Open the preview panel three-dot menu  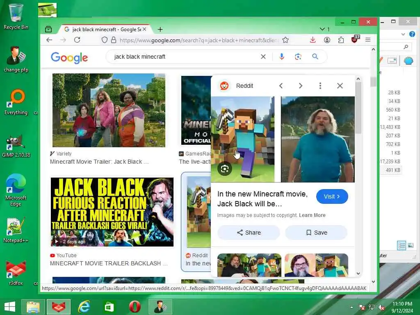[x=320, y=86]
